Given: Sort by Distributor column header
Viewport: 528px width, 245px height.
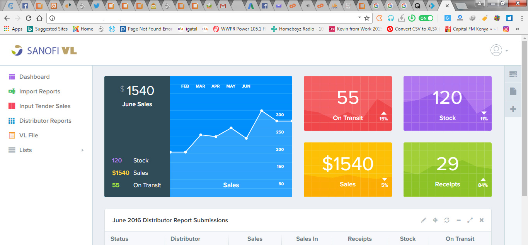Looking at the screenshot, I should click(x=186, y=239).
